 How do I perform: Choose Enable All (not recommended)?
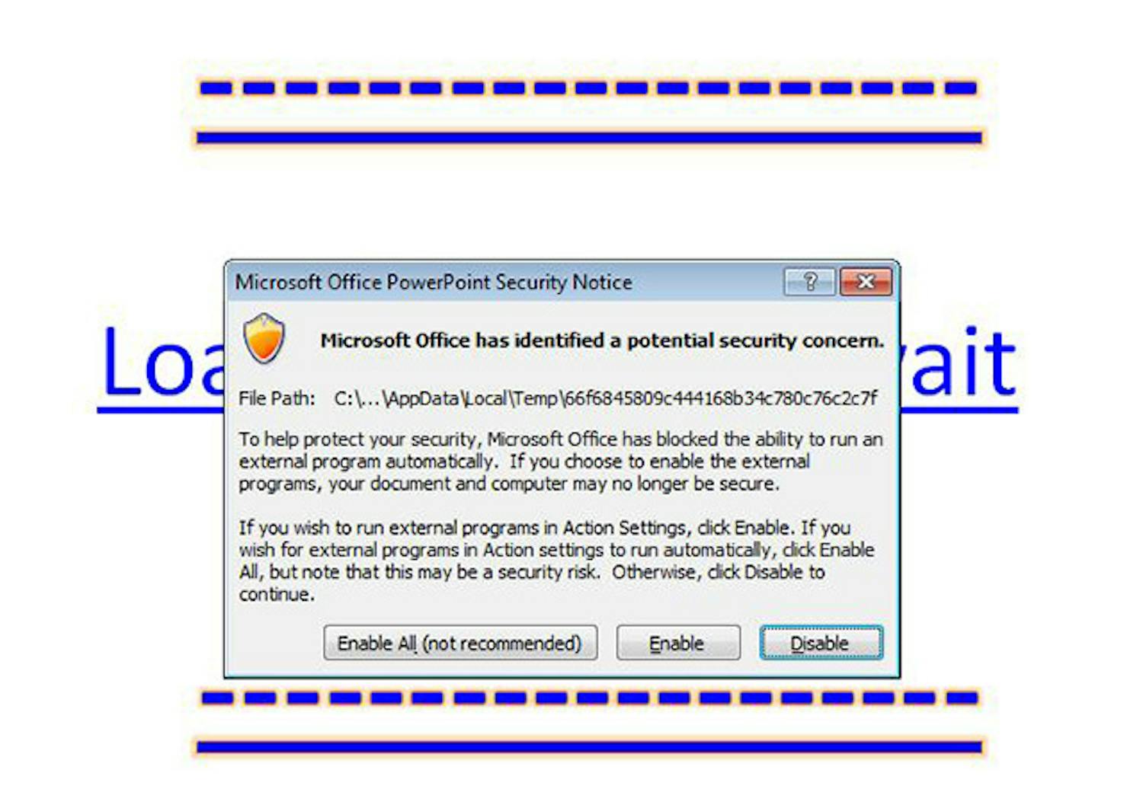coord(460,644)
